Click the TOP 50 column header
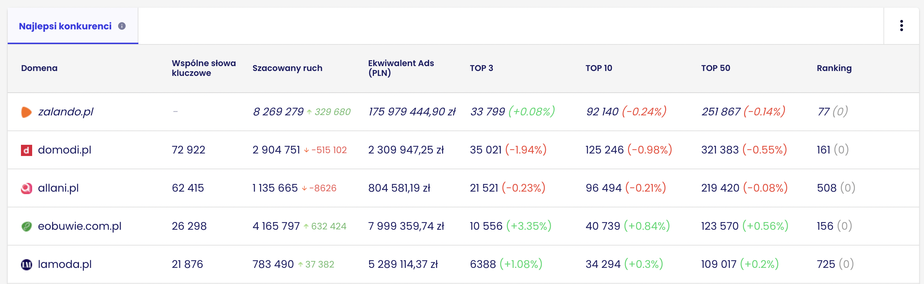The image size is (924, 284). [x=716, y=68]
